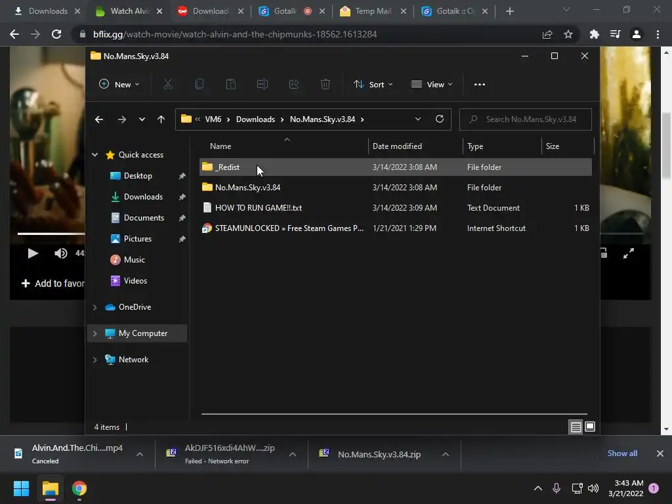672x504 pixels.
Task: Mute the video player volume
Action: pyautogui.click(x=61, y=253)
